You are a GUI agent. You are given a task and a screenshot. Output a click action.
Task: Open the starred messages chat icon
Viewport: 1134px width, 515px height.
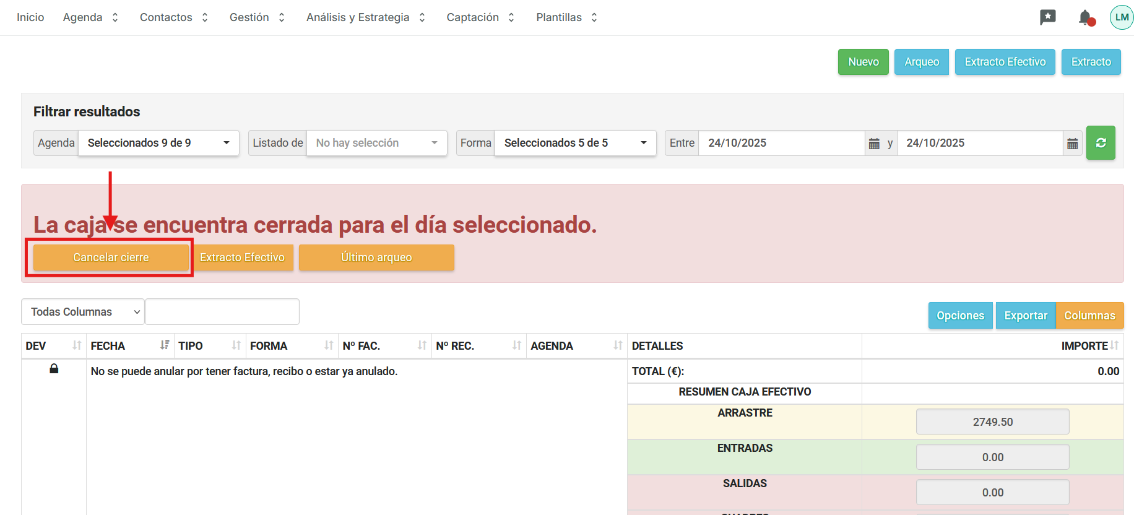[x=1047, y=17]
